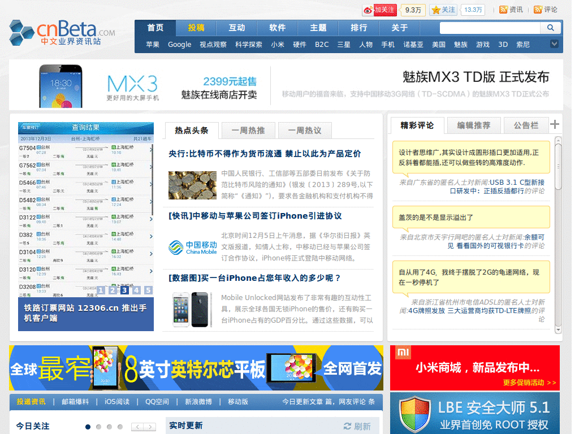The width and height of the screenshot is (579, 434).
Task: Open the 投稿 menu
Action: pyautogui.click(x=196, y=28)
